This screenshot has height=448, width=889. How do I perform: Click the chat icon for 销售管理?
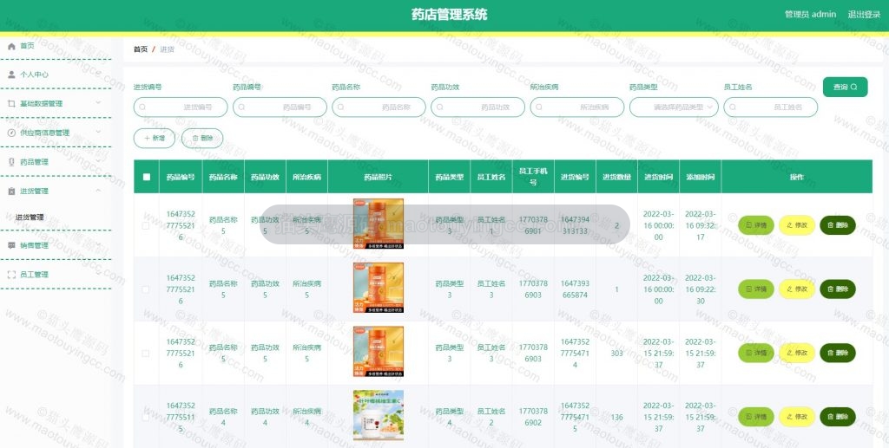click(11, 245)
